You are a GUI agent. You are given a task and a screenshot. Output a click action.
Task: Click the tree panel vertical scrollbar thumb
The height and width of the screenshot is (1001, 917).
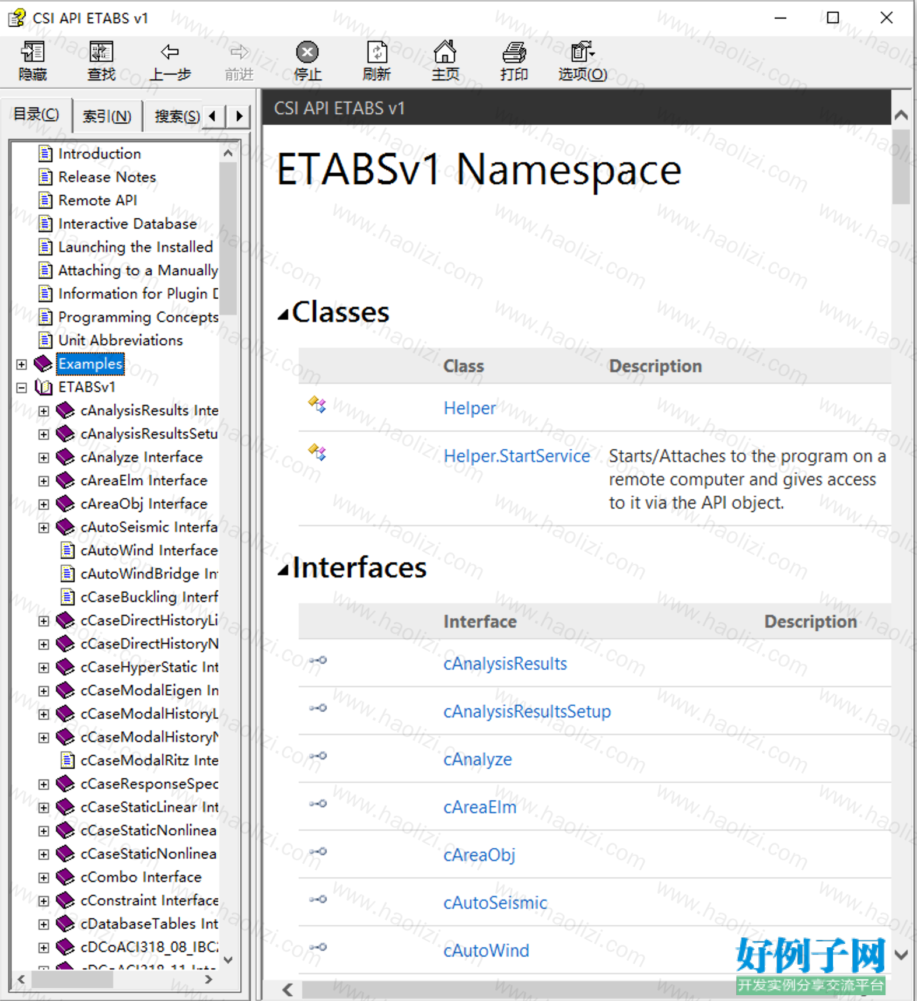[228, 238]
